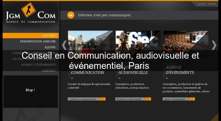Screen dimensions: 221x121
Task: Open the Accueil link in top bar
Action: pyautogui.click(x=202, y=4)
